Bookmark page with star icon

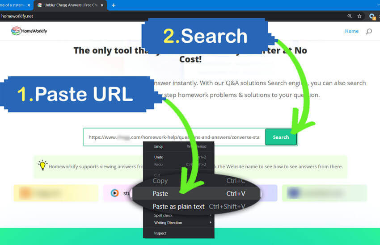click(x=359, y=16)
